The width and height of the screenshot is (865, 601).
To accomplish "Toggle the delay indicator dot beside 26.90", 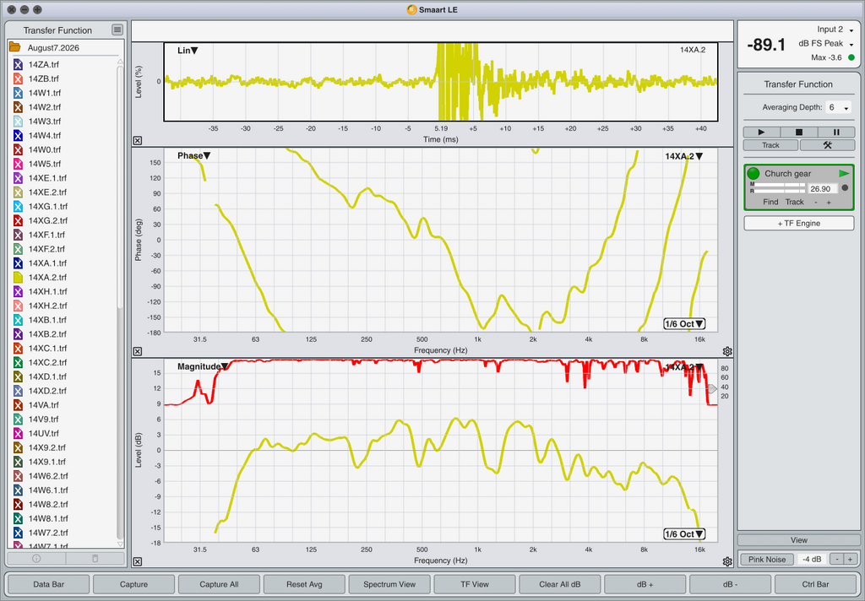I will [845, 188].
